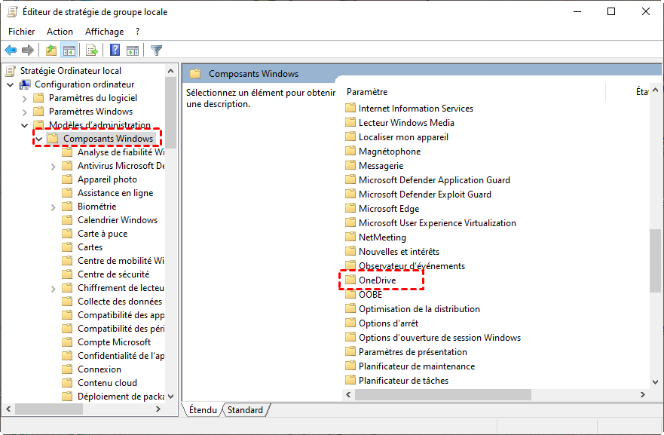Expand the Paramètres du logiciel node
The height and width of the screenshot is (435, 664).
click(25, 98)
